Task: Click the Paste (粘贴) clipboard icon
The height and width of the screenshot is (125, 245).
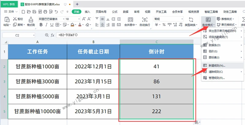Action: pos(7,20)
